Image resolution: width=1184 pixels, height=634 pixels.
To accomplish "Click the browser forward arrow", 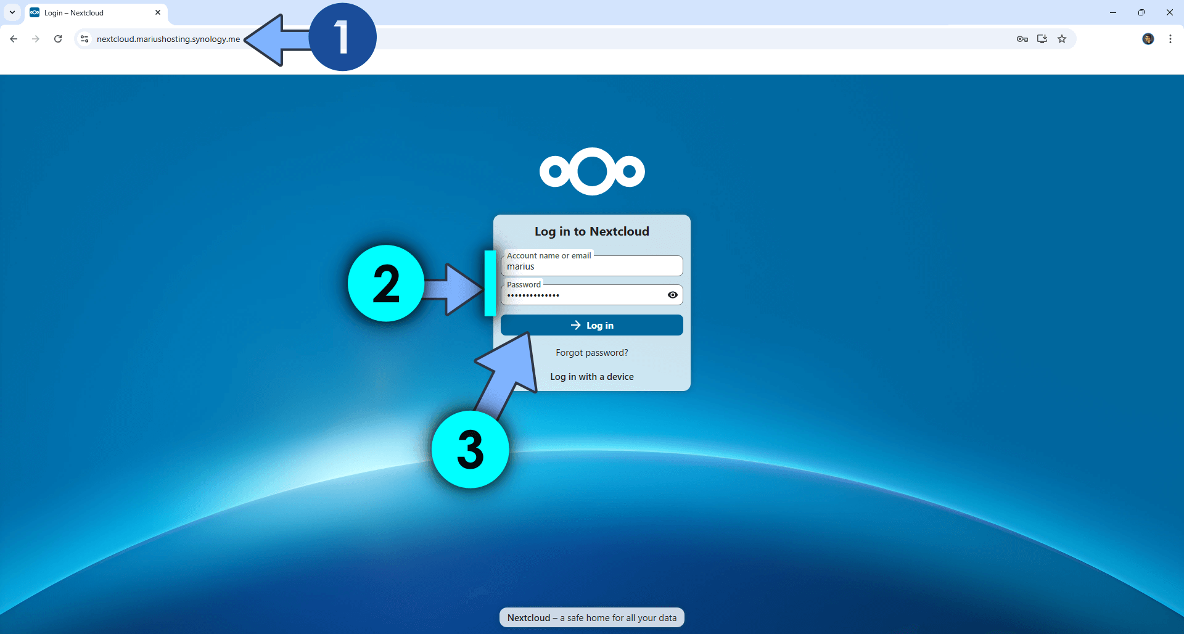I will click(x=36, y=39).
